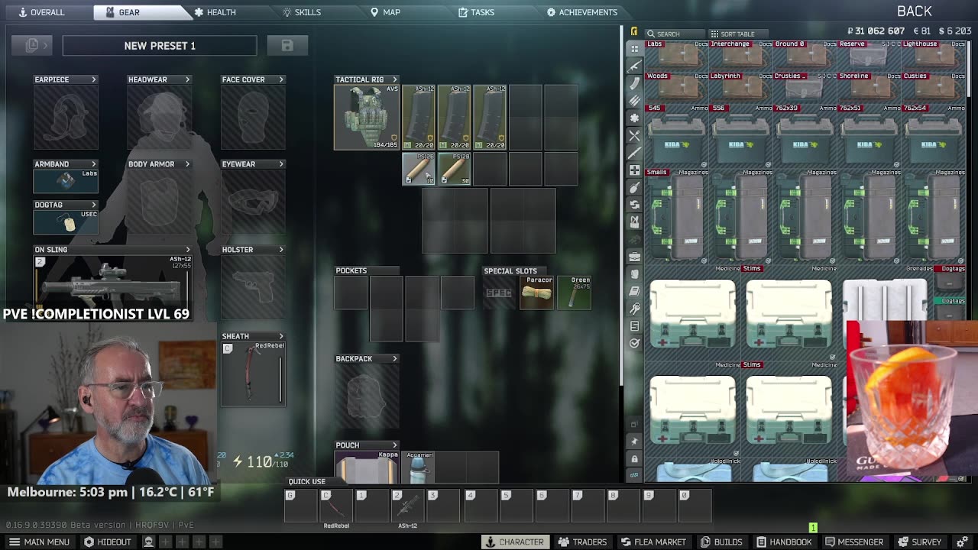Click the RedRebel quick use slot

(335, 506)
